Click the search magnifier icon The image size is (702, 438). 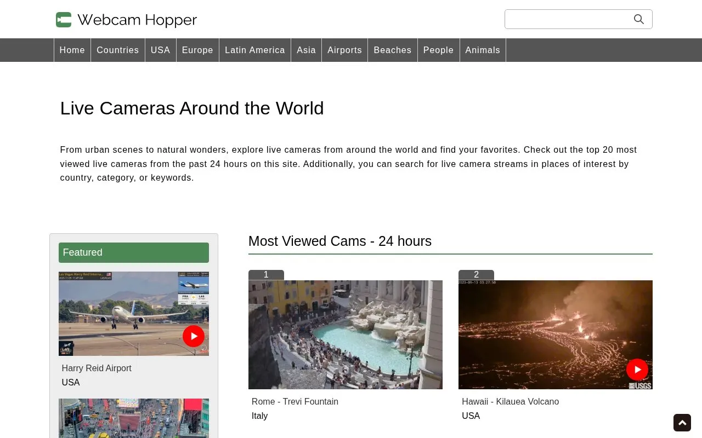[639, 19]
